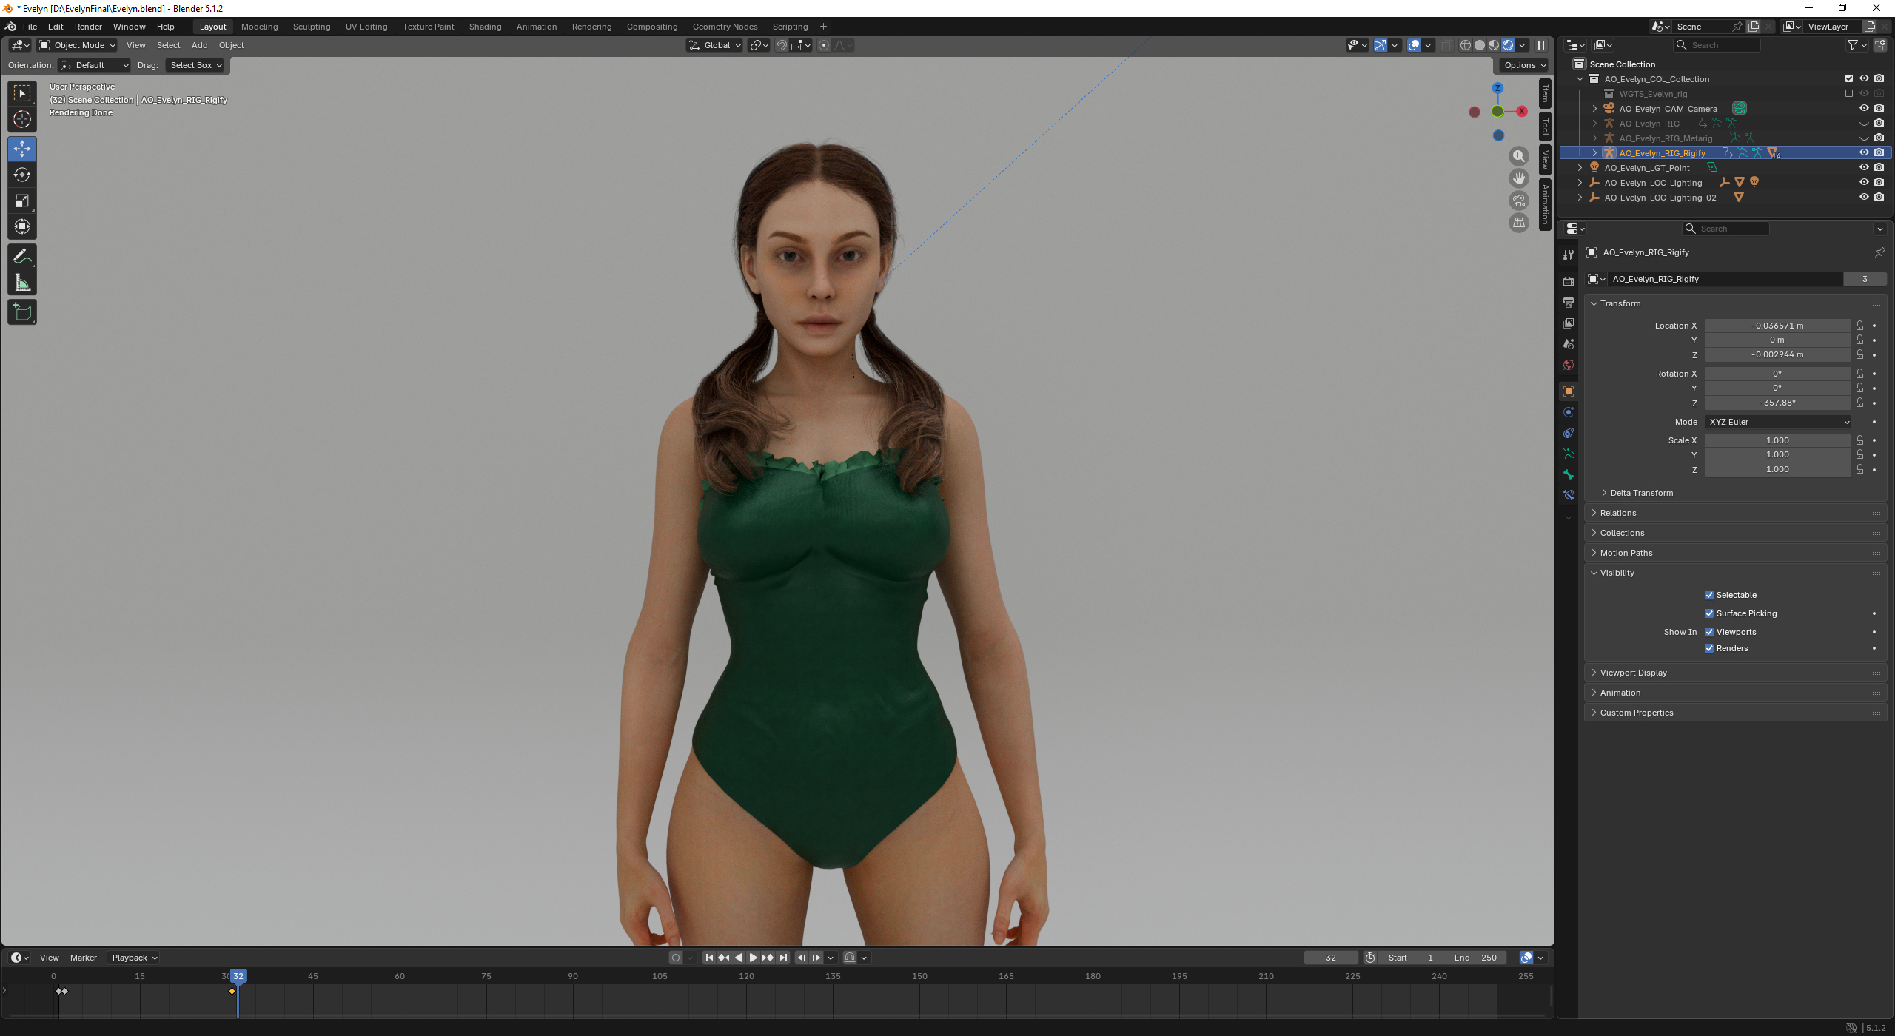Click the pan hand icon in the viewport
This screenshot has width=1895, height=1036.
click(1519, 178)
